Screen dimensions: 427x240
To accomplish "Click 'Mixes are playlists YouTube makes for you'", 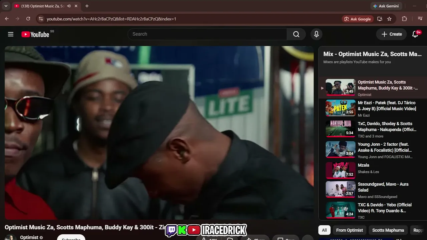I will pos(357,62).
